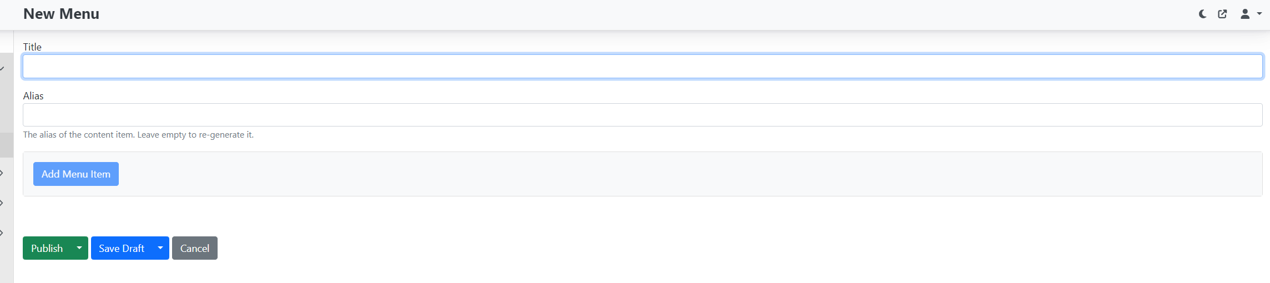Expand the middle collapsed sidebar chevron
The height and width of the screenshot is (283, 1270).
pyautogui.click(x=2, y=203)
